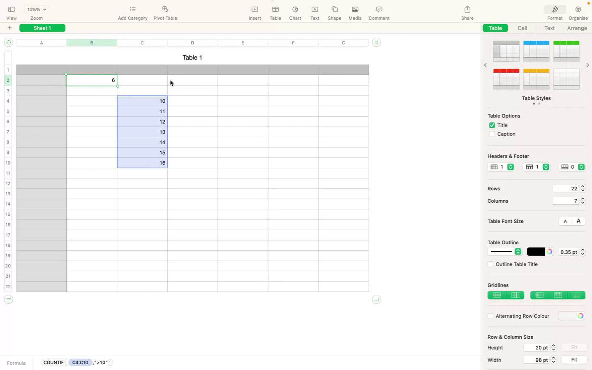Switch to the Cell inspector tab
Screen dimensions: 592x370
click(x=523, y=28)
